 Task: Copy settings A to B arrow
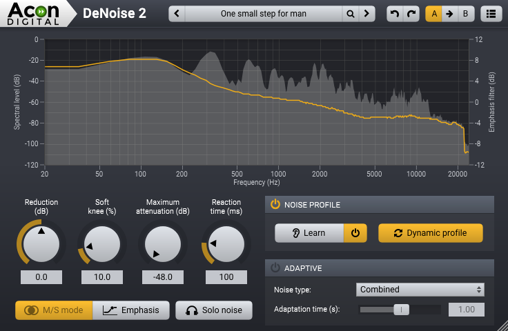449,13
